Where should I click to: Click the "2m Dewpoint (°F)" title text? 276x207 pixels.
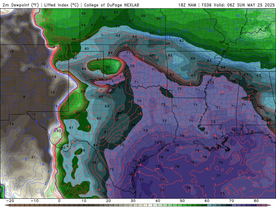click(x=20, y=5)
